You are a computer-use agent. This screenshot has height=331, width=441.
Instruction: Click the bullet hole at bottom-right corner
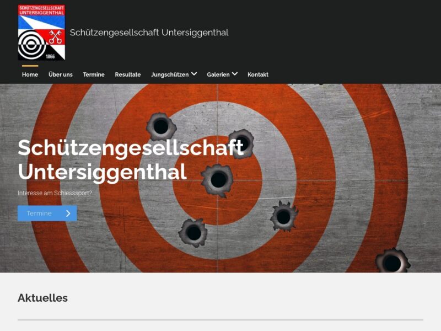click(392, 262)
